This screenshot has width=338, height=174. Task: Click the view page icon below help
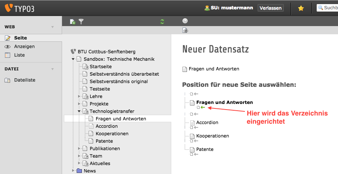pyautogui.click(x=185, y=30)
